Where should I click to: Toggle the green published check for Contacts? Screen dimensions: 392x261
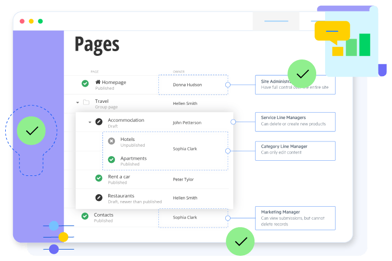point(85,217)
